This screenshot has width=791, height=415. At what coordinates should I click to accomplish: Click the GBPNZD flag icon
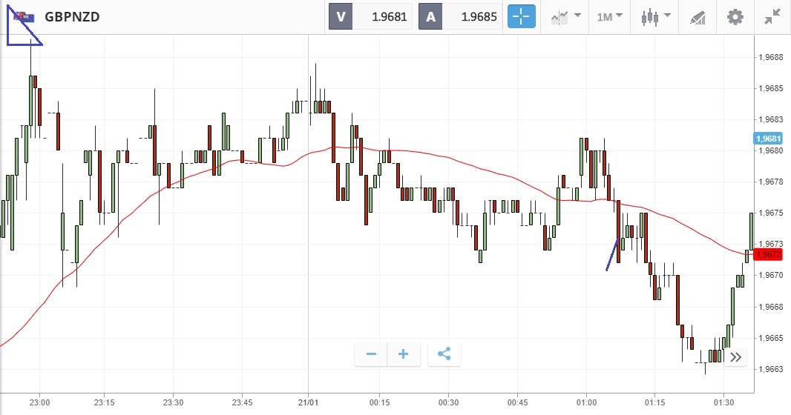click(x=23, y=16)
